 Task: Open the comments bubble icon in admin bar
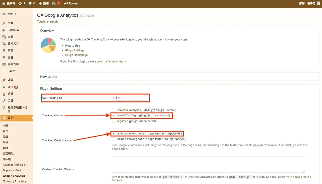pyautogui.click(x=30, y=4)
